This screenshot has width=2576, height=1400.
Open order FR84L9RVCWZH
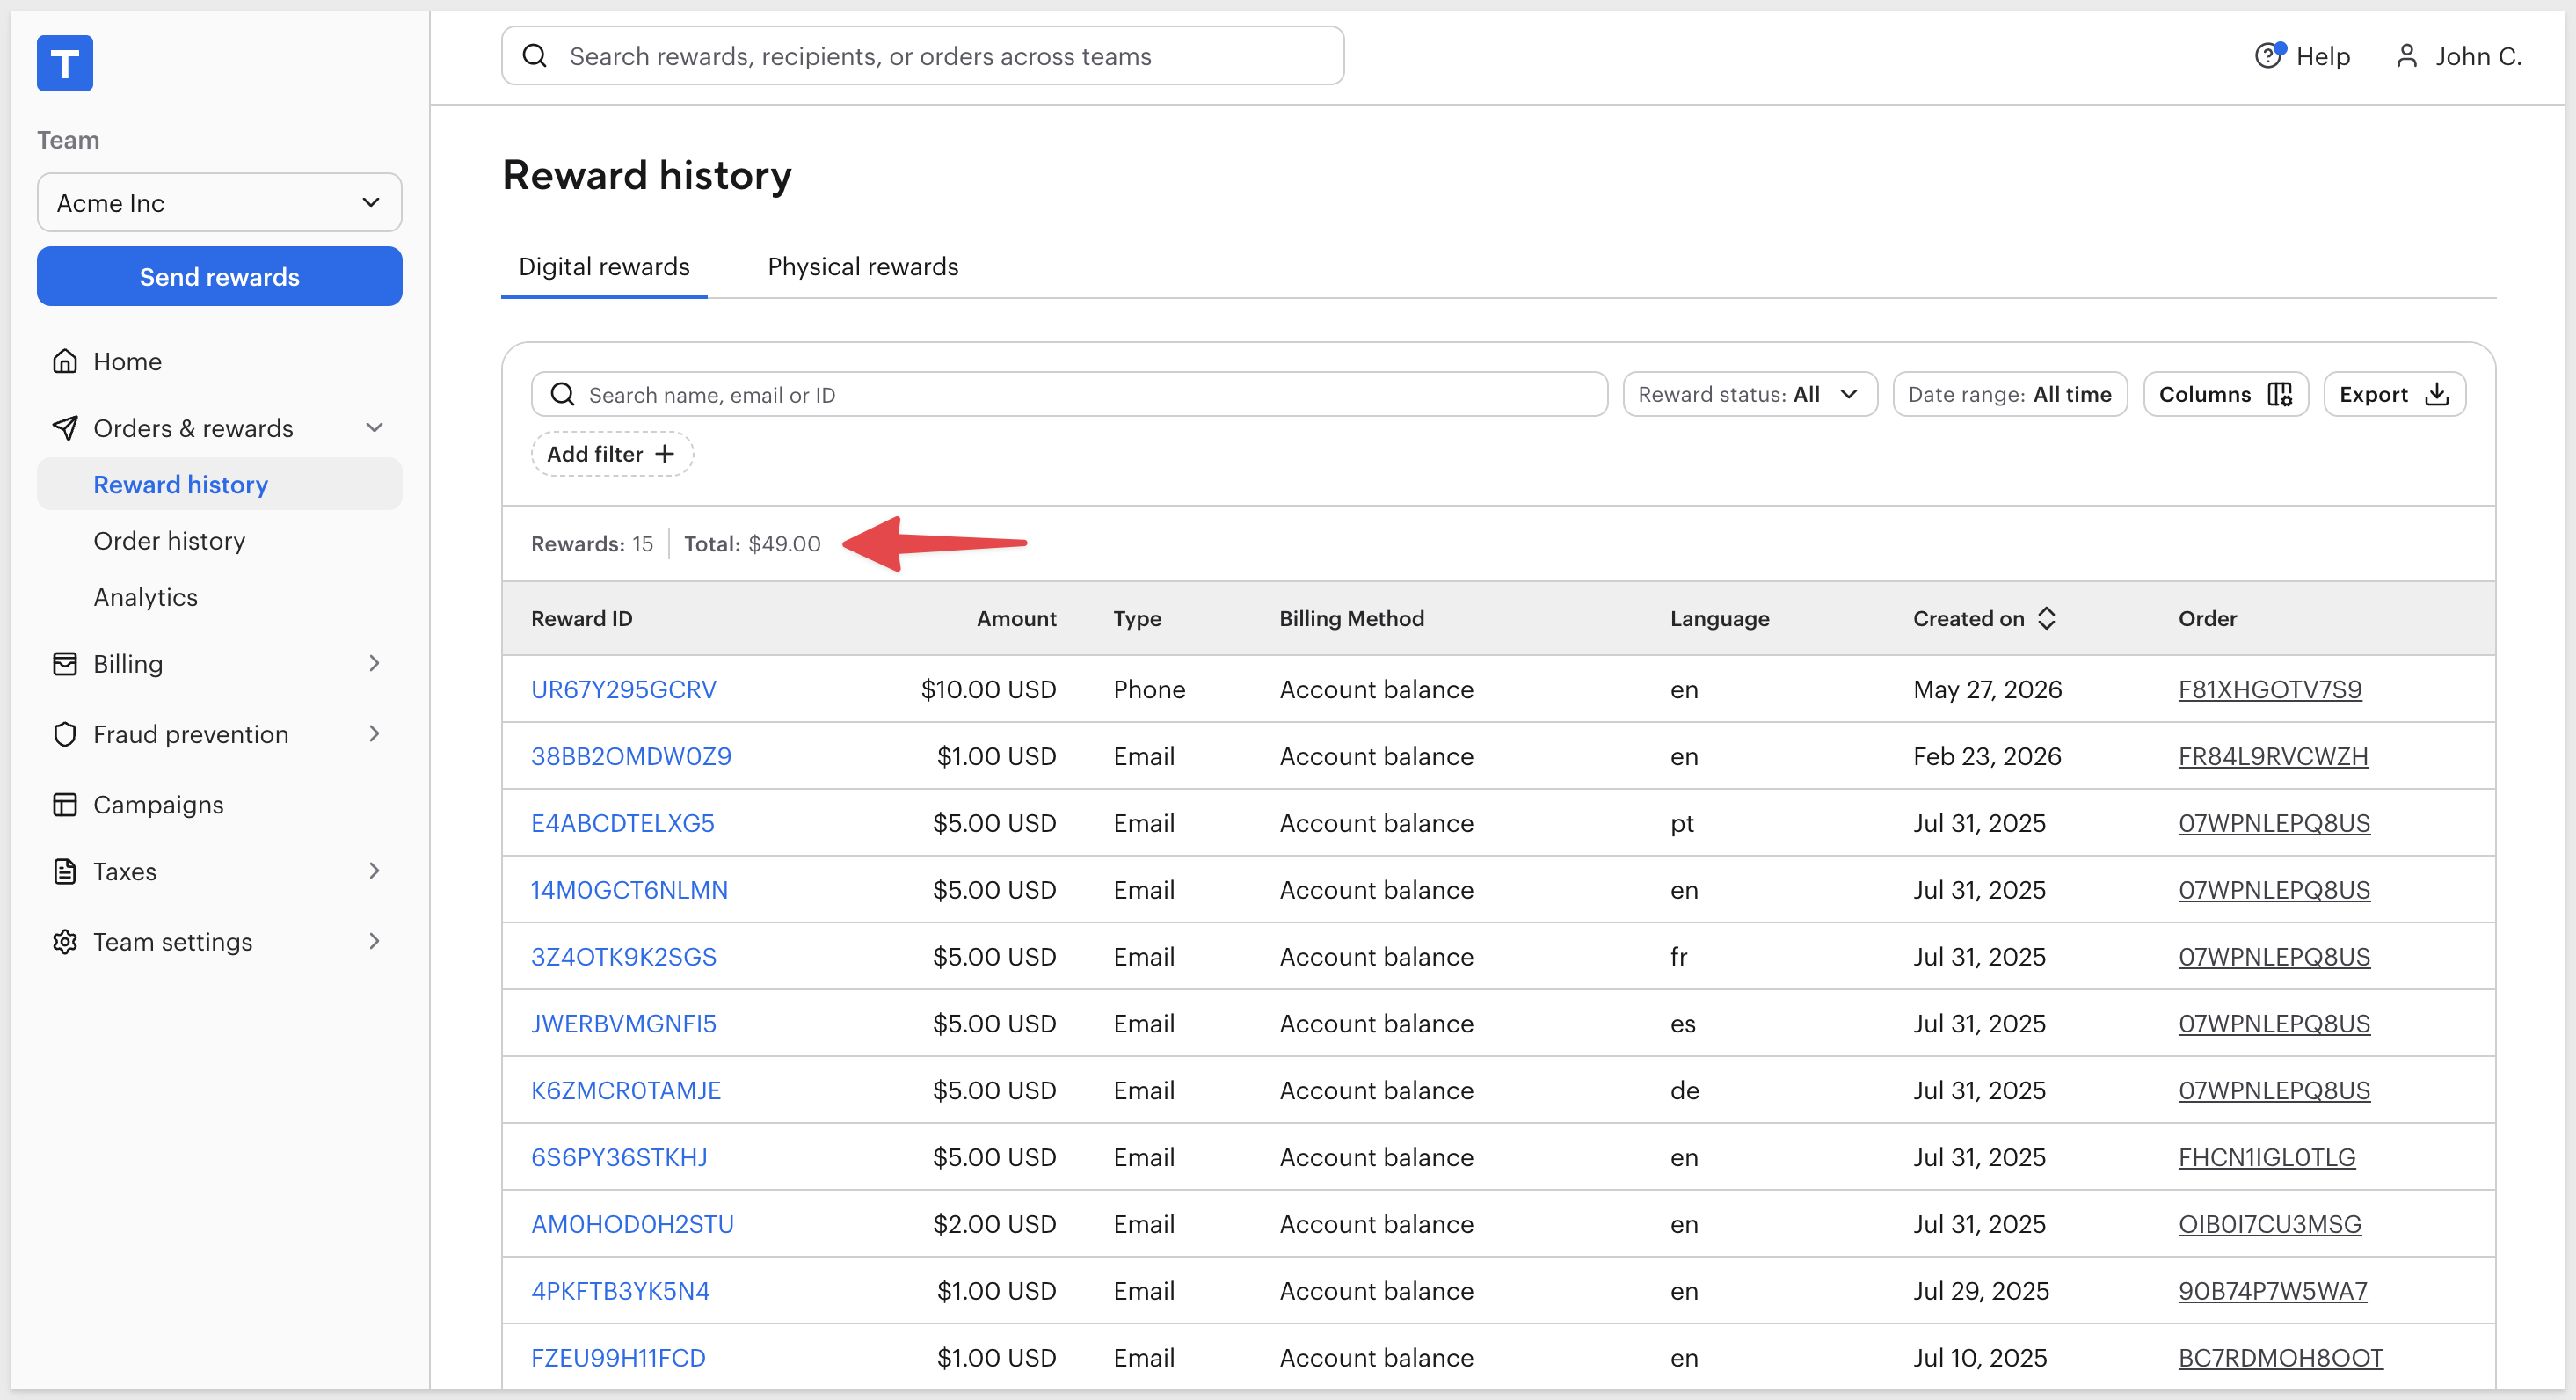point(2273,757)
